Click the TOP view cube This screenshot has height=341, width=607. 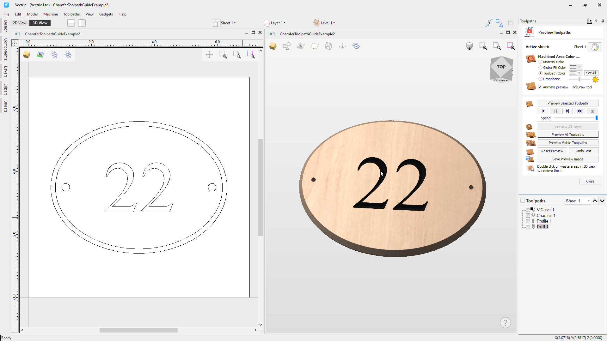[501, 67]
